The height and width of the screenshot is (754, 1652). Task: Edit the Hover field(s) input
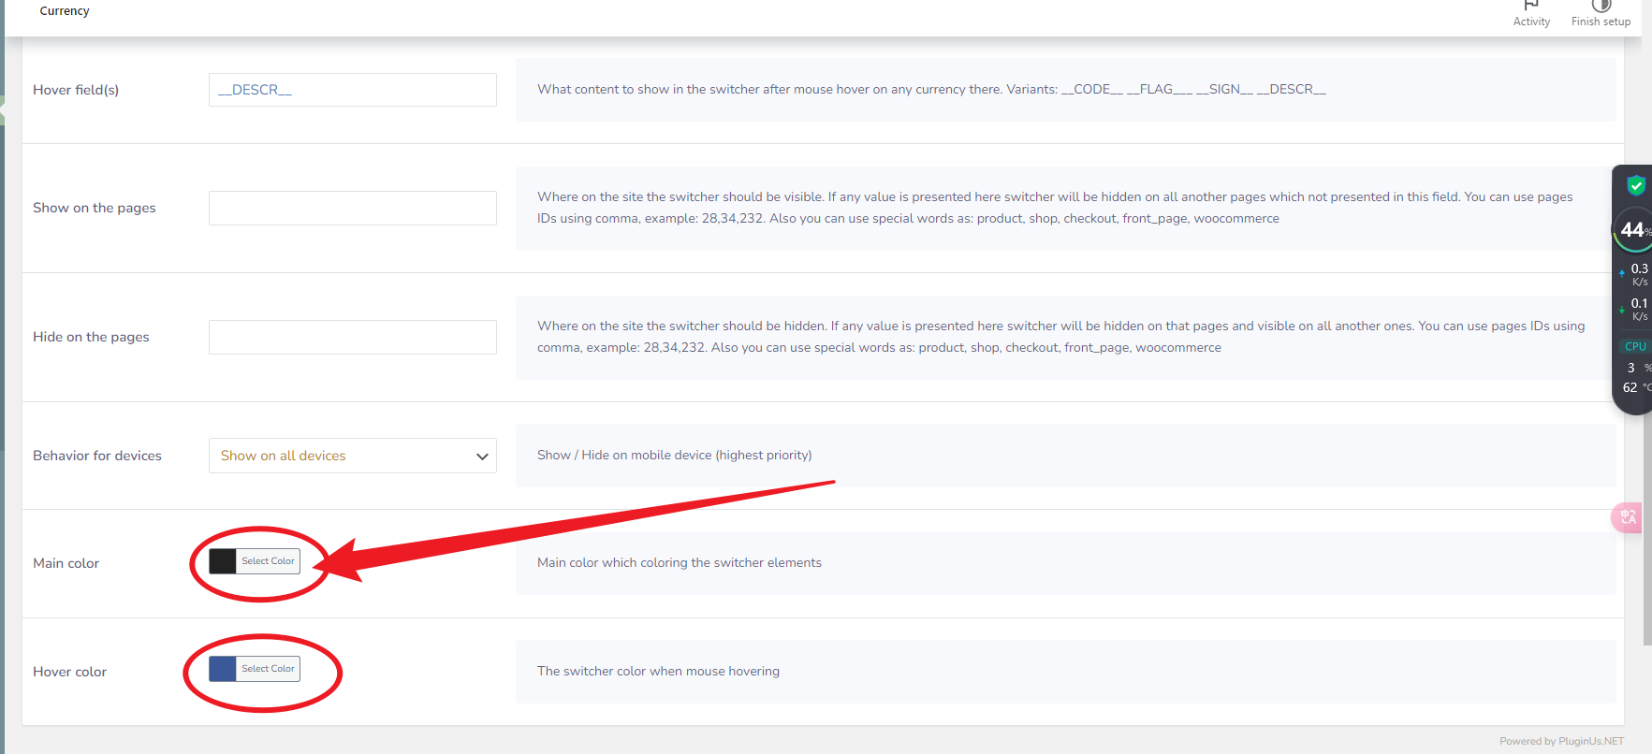point(353,90)
